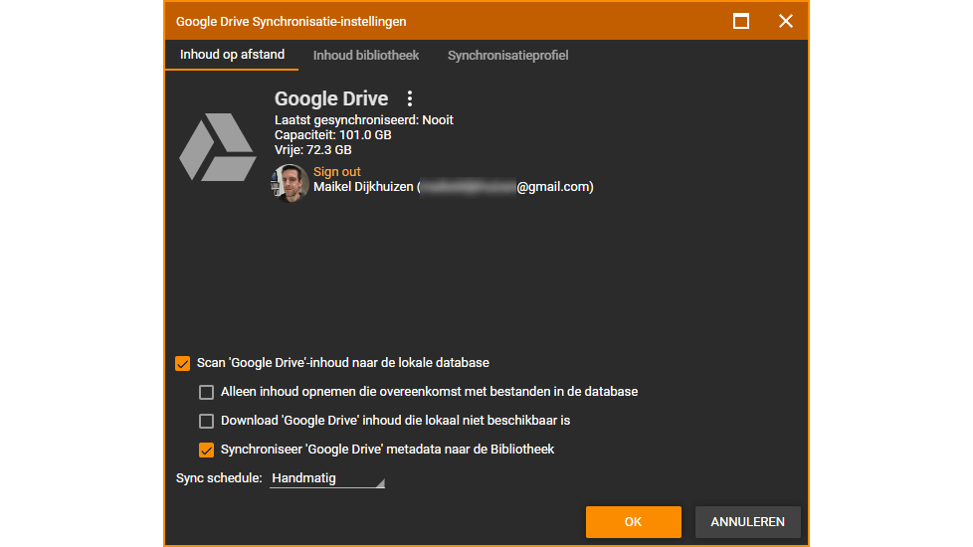Screen dimensions: 973x547
Task: Click the 'Sync schedule:' label
Action: pos(219,478)
